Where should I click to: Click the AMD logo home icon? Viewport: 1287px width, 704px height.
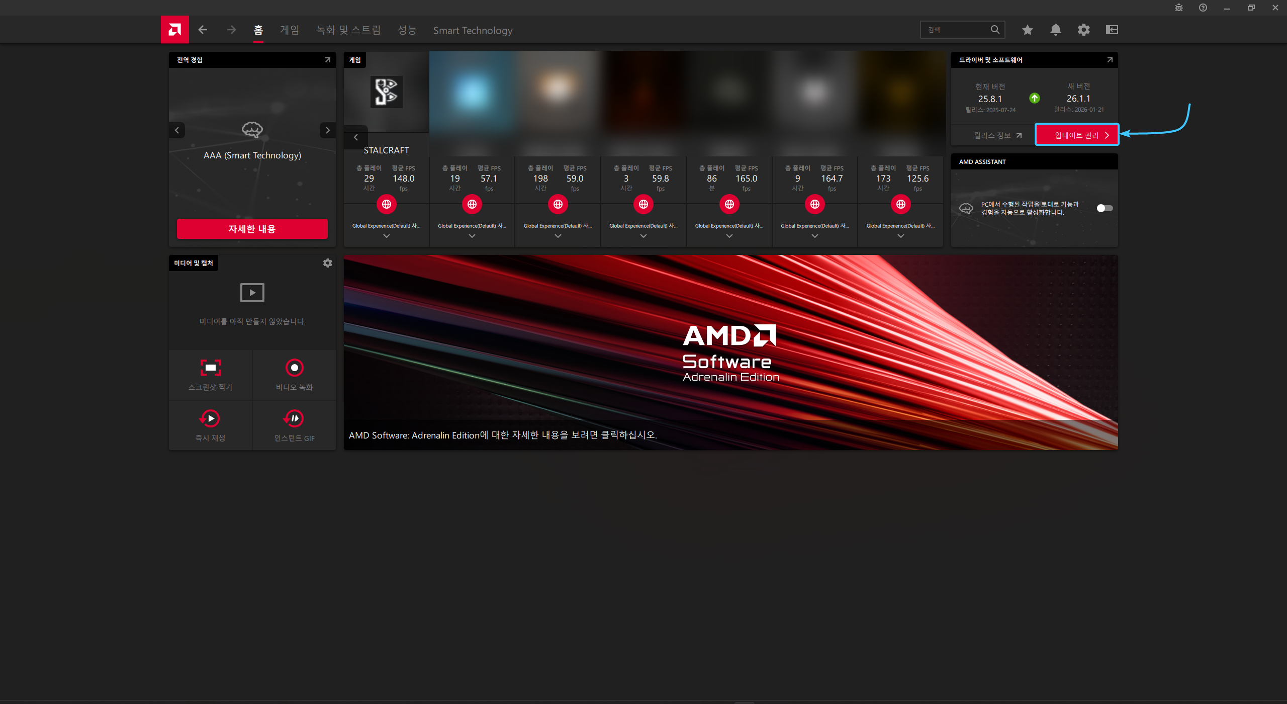(174, 30)
